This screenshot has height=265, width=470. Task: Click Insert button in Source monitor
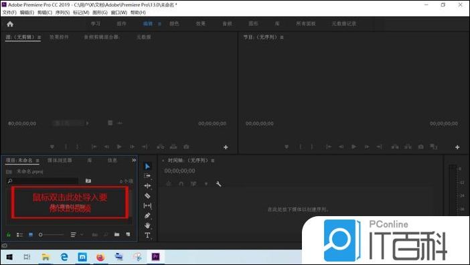tap(161, 147)
